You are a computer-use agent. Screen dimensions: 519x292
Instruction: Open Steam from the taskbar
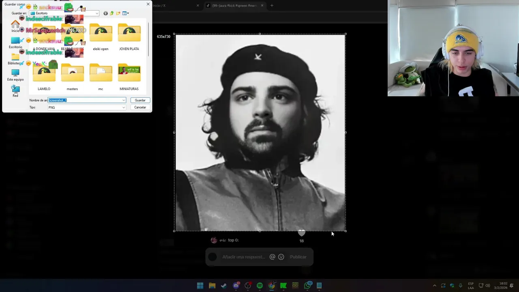[x=224, y=286]
